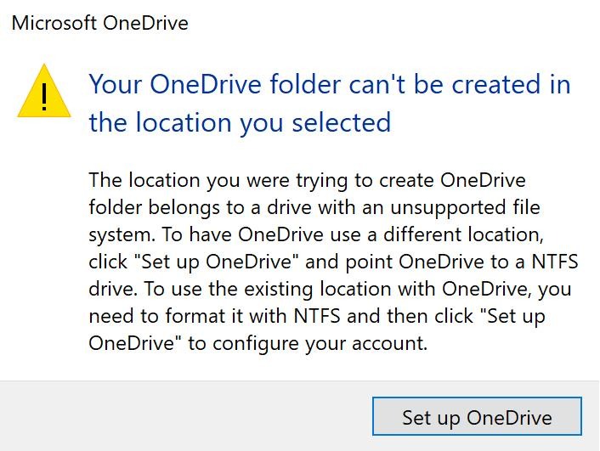Click the heading line "Your OneDrive folder can't be created in"
600x451 pixels.
coord(330,84)
